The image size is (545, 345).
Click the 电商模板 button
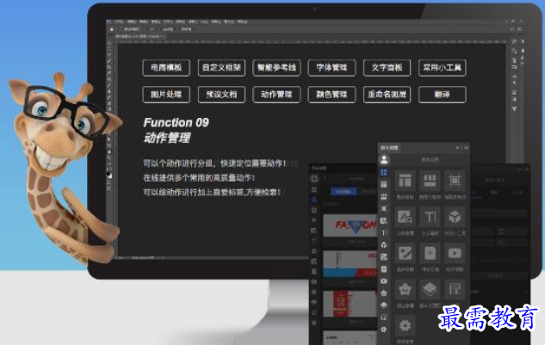pyautogui.click(x=166, y=67)
